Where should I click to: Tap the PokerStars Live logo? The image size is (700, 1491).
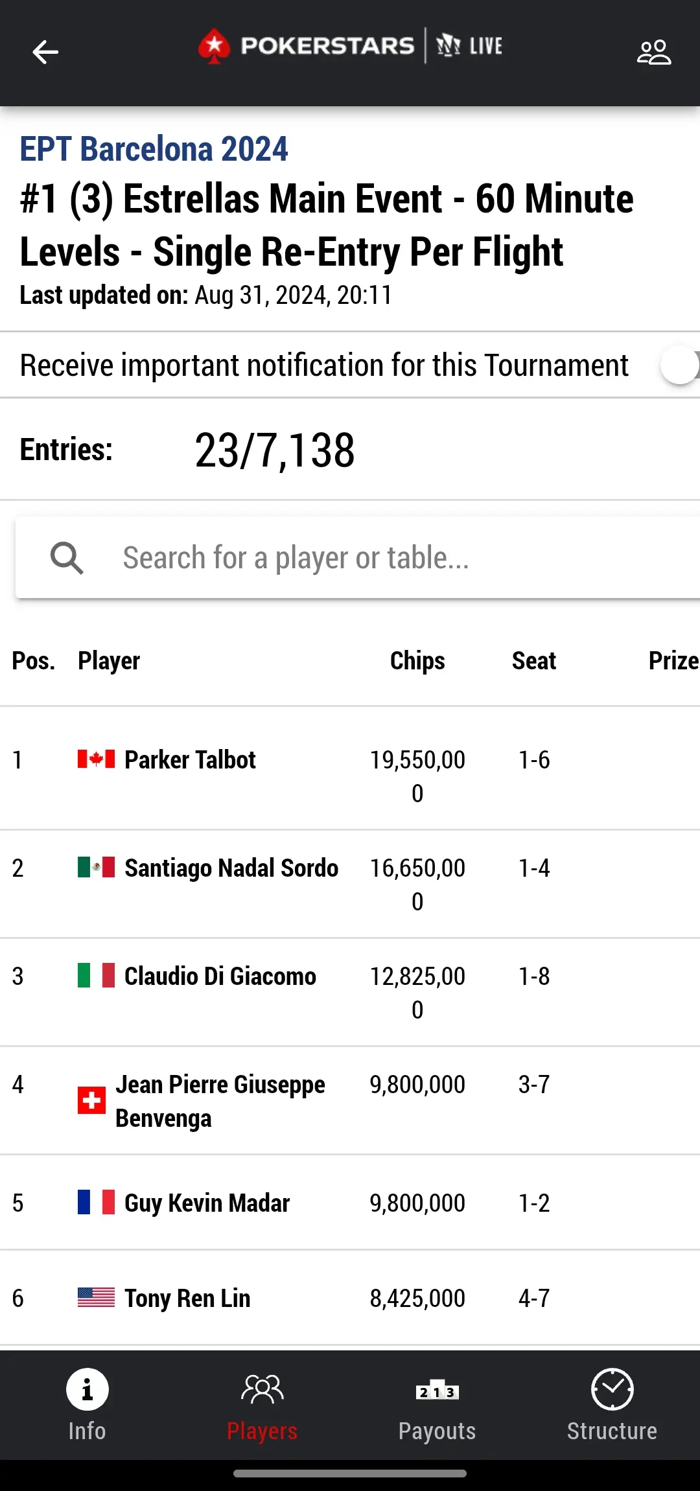tap(350, 46)
